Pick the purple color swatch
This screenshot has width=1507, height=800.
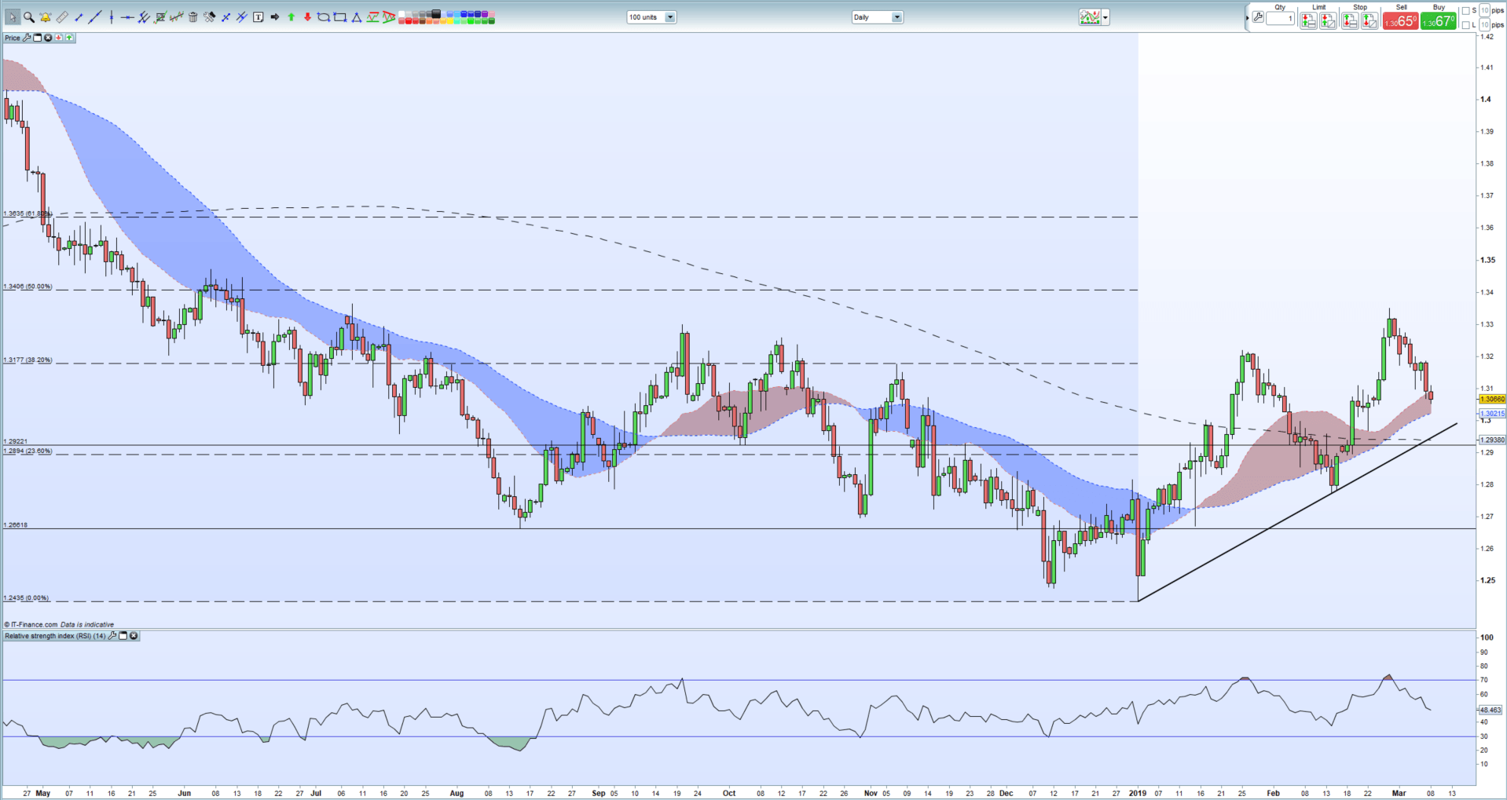pyautogui.click(x=484, y=13)
